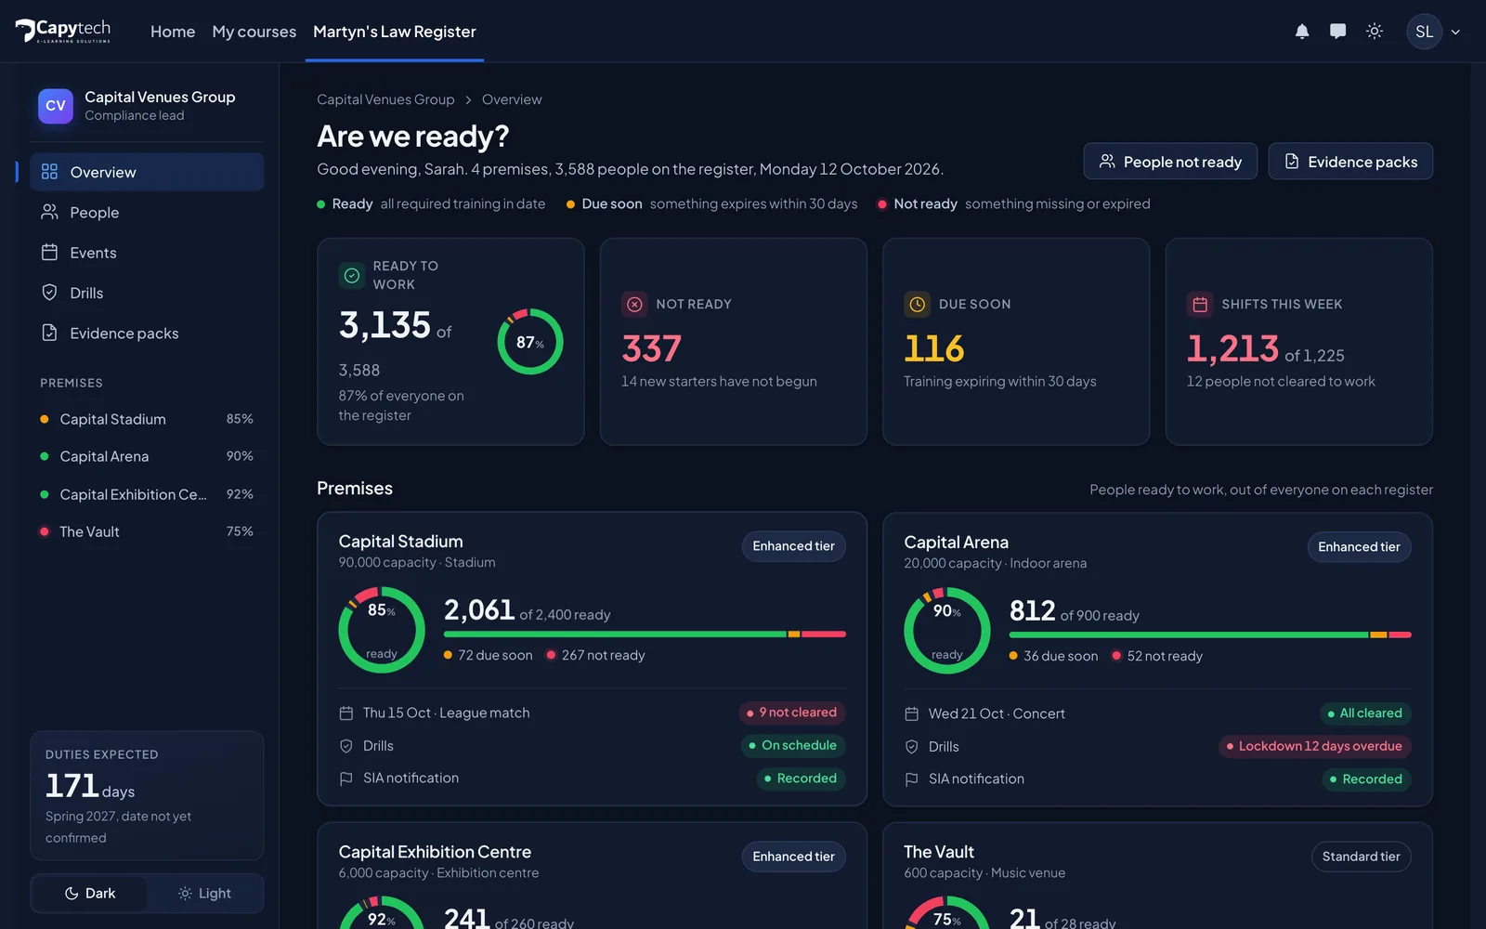Click the 87% ready donut chart

(x=530, y=342)
